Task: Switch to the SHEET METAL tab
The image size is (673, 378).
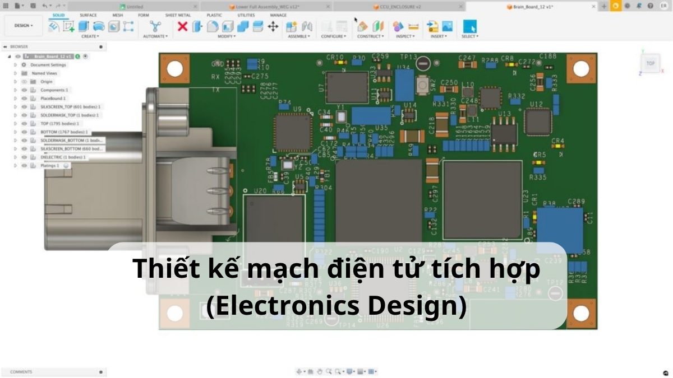Action: (x=178, y=15)
